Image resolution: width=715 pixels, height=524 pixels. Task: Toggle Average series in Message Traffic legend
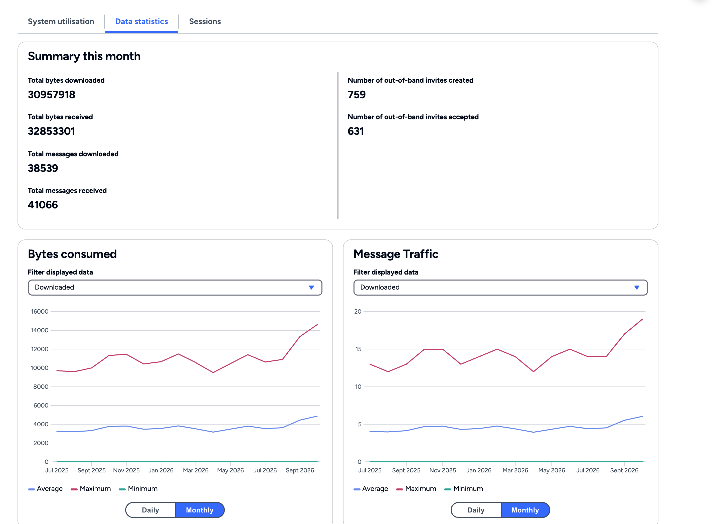point(371,489)
